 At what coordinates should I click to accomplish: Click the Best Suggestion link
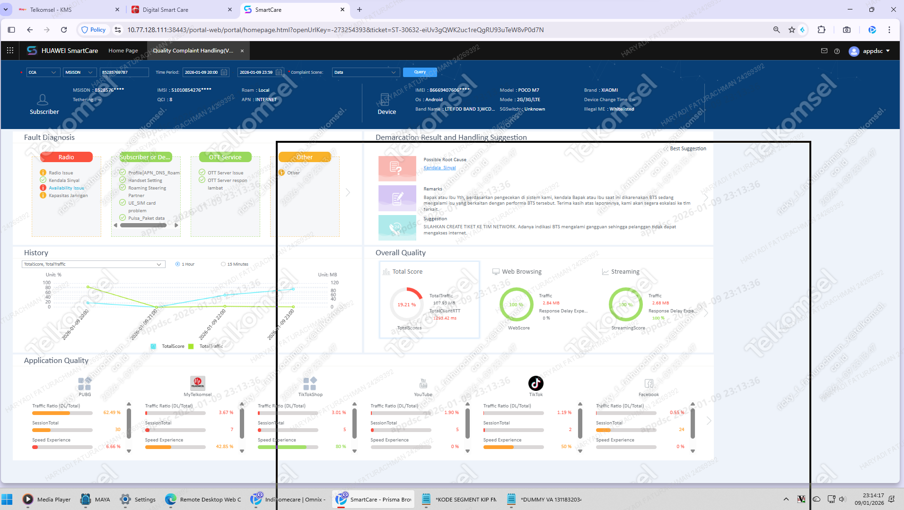pyautogui.click(x=688, y=148)
